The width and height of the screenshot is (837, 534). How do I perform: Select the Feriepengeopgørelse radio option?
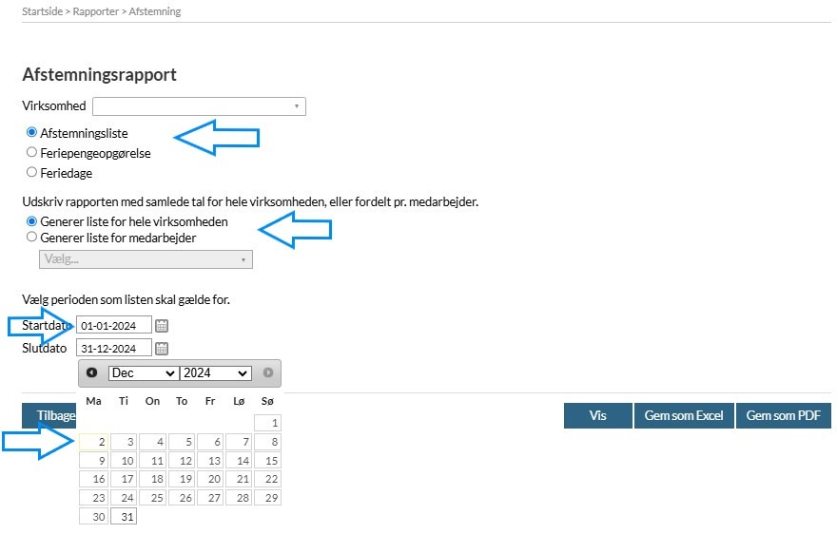32,152
